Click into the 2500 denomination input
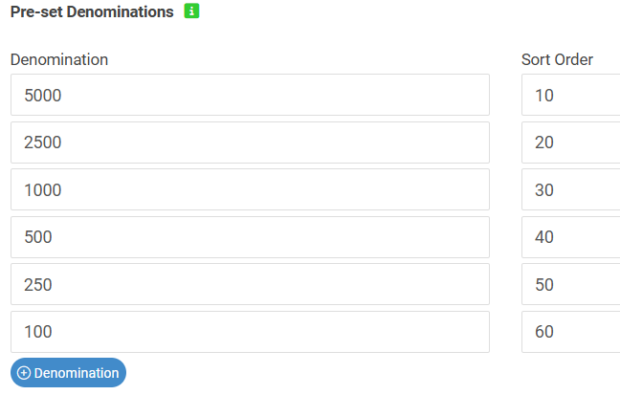The image size is (620, 395). 250,143
